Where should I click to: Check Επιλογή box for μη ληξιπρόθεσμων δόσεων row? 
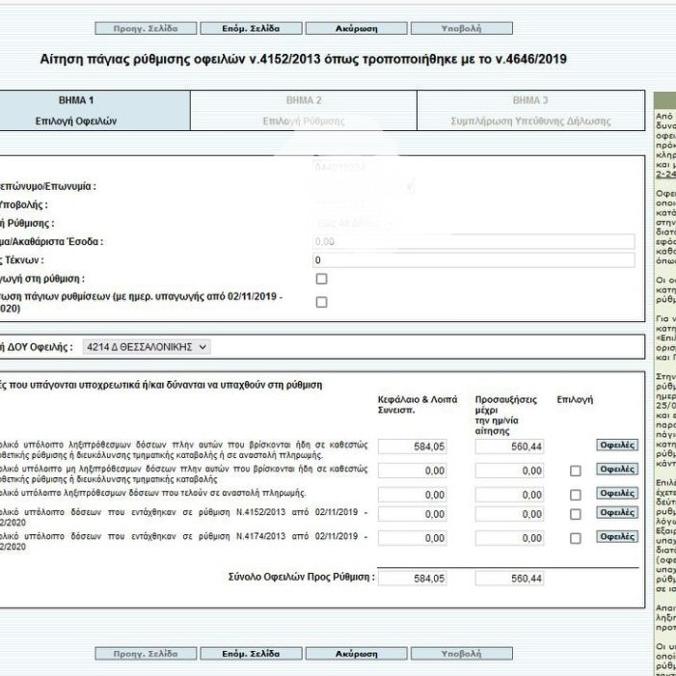coord(575,471)
